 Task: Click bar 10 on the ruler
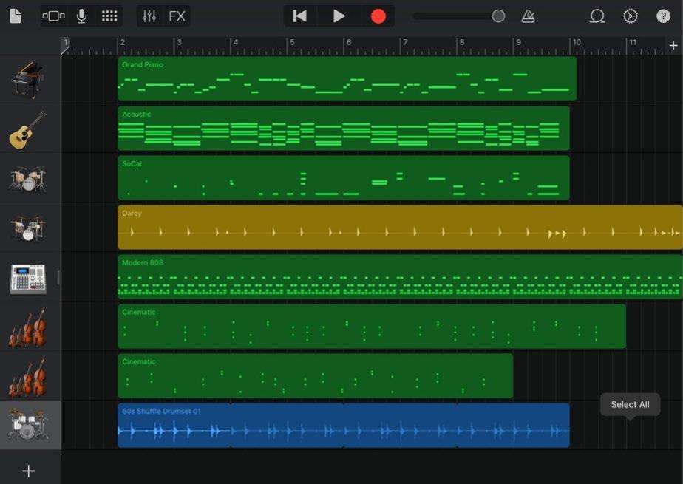(x=577, y=43)
